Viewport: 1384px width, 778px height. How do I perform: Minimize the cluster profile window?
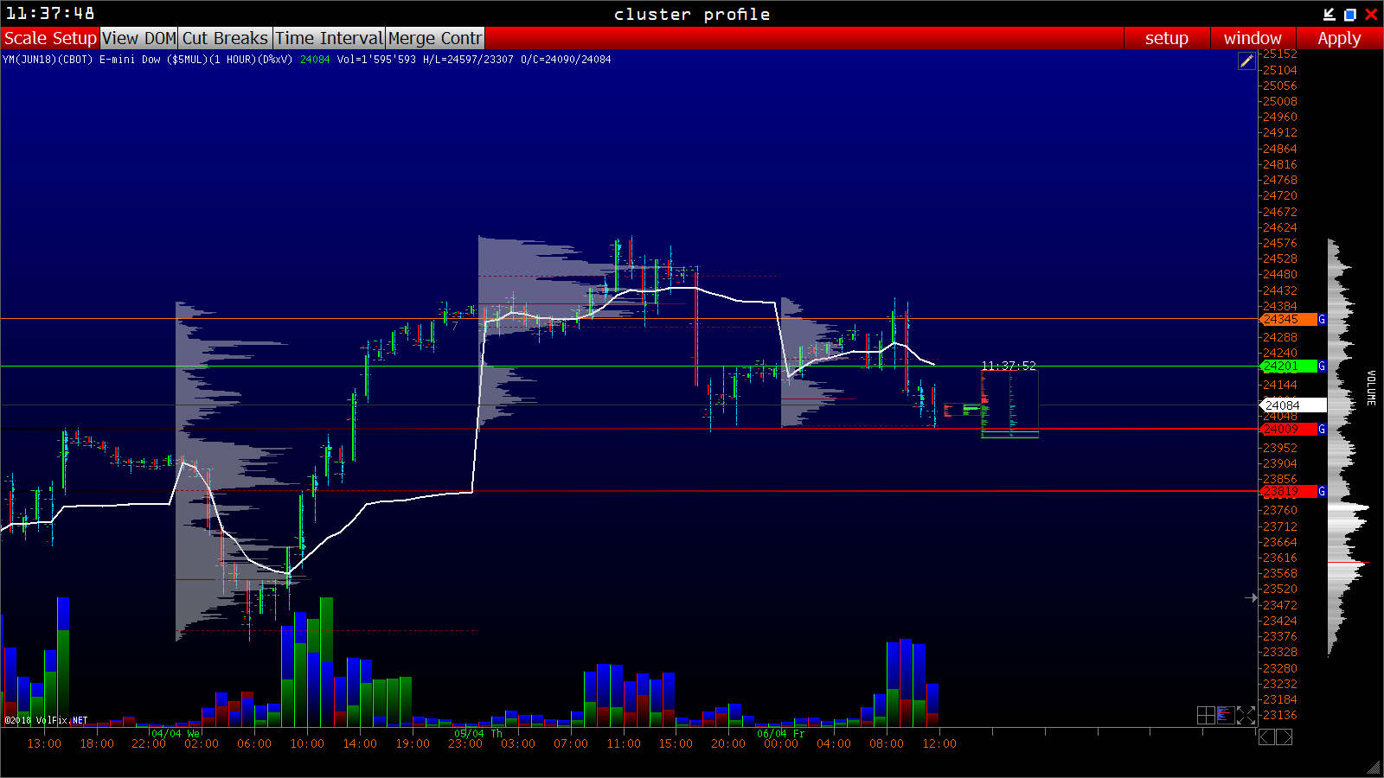pos(1330,14)
